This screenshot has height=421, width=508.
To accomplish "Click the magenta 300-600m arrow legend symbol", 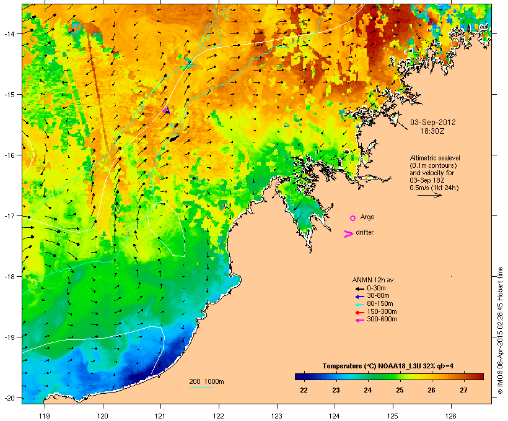I will [359, 320].
